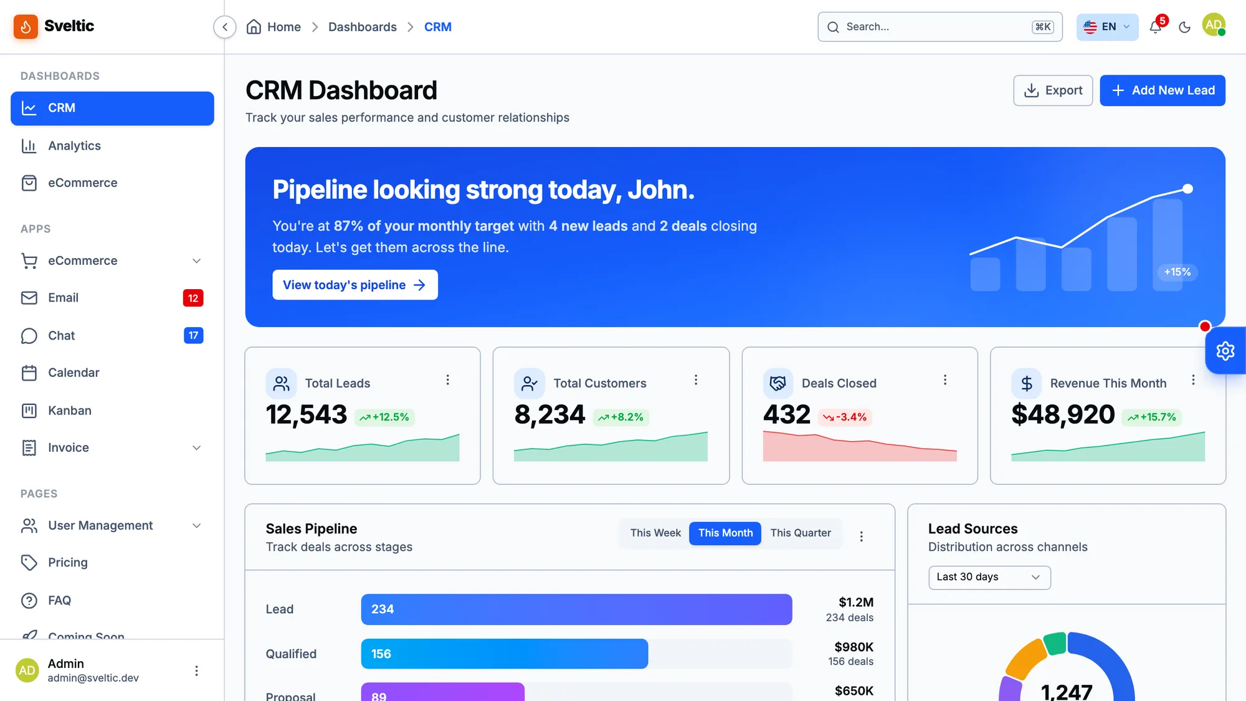
Task: Click the Calendar icon in sidebar
Action: tap(29, 373)
